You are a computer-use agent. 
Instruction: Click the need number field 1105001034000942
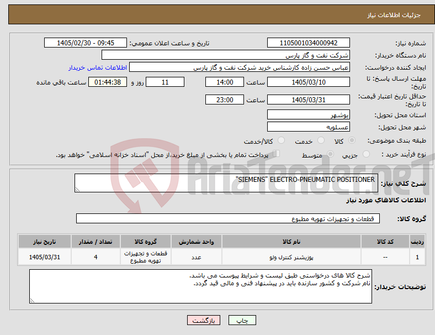(x=308, y=43)
